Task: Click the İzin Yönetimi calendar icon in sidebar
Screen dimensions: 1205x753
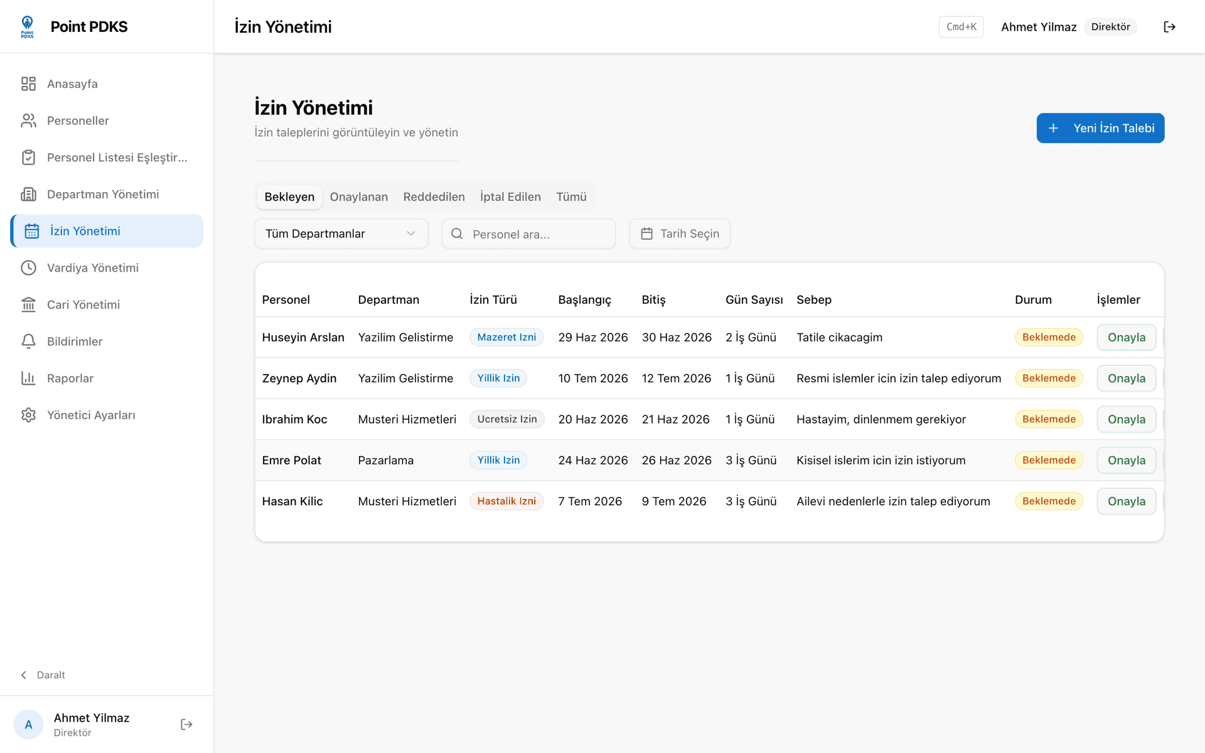Action: pos(31,231)
